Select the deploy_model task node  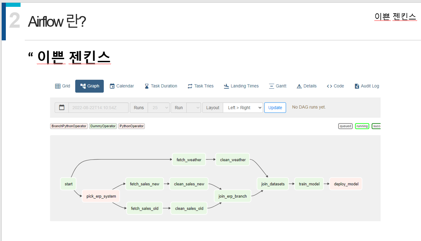(346, 184)
